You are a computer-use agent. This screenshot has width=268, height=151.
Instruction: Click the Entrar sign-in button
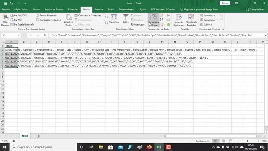coord(225,3)
